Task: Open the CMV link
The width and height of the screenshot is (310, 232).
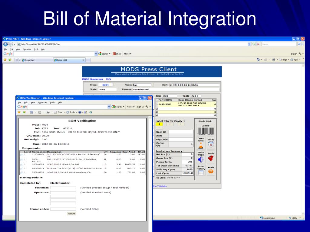Action: tap(108, 79)
